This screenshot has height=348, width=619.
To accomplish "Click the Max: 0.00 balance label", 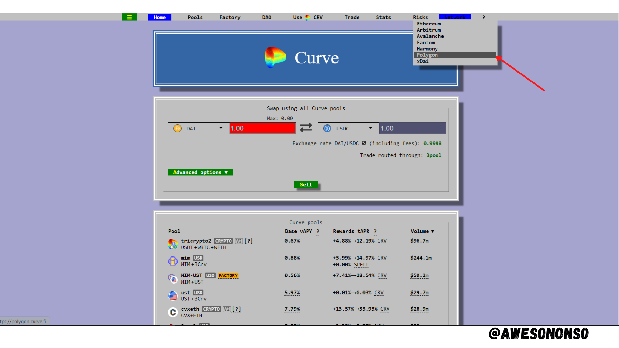I will point(280,118).
